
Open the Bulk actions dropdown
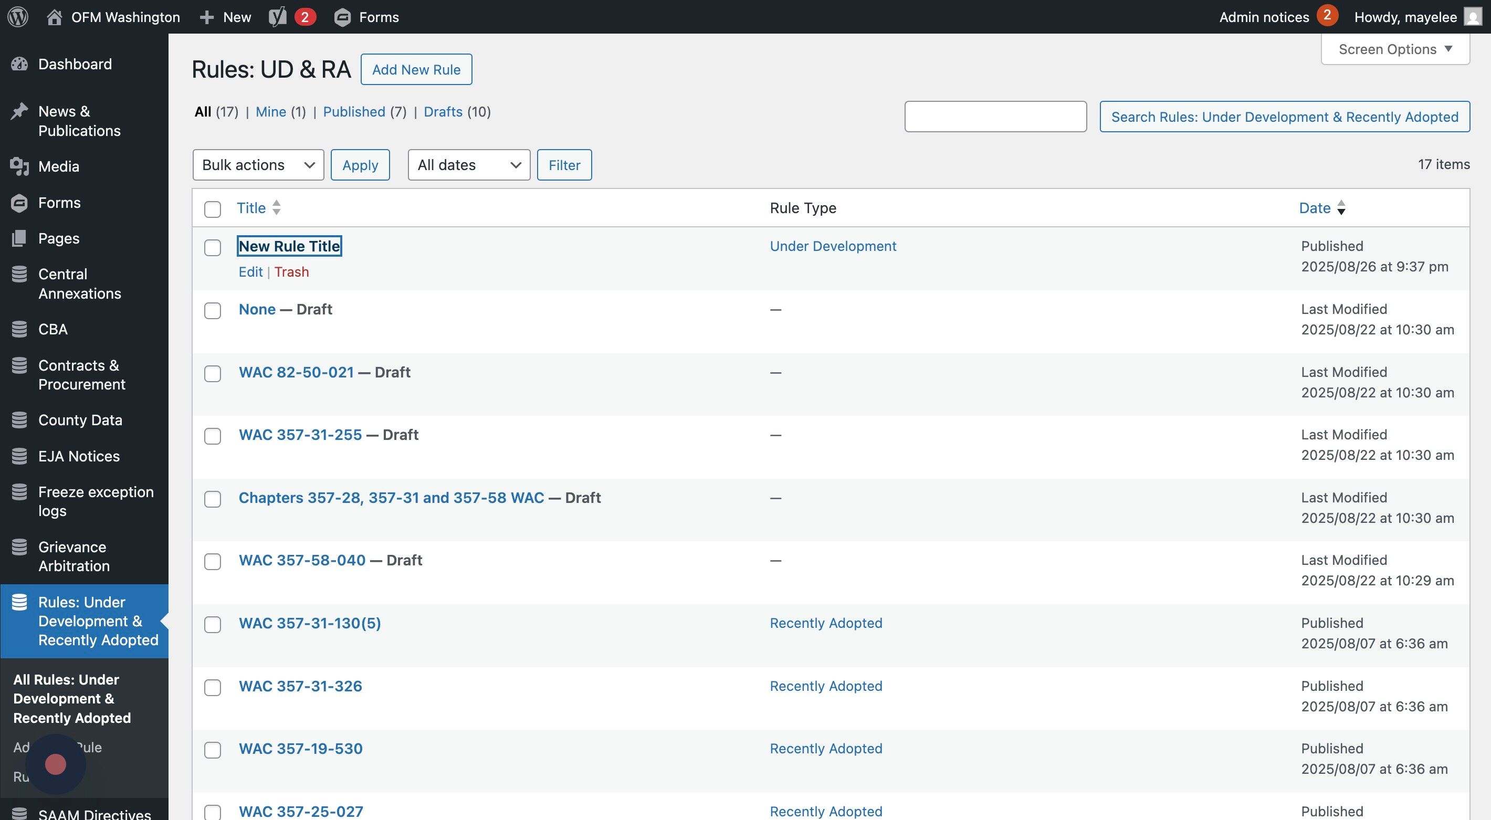(x=258, y=165)
